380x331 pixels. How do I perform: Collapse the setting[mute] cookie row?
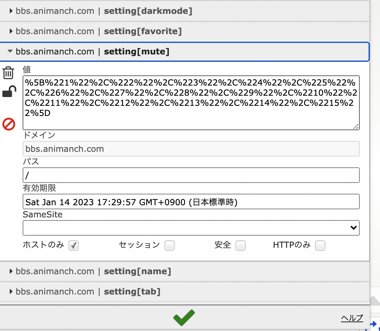click(185, 52)
